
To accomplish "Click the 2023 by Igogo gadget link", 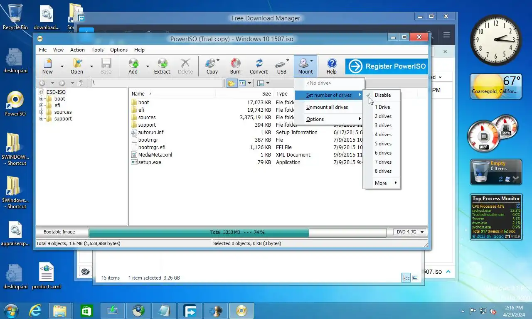I will tap(488, 236).
